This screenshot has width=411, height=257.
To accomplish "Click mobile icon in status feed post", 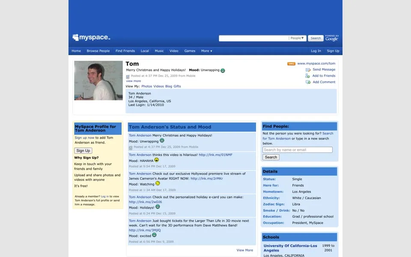I will (131, 148).
